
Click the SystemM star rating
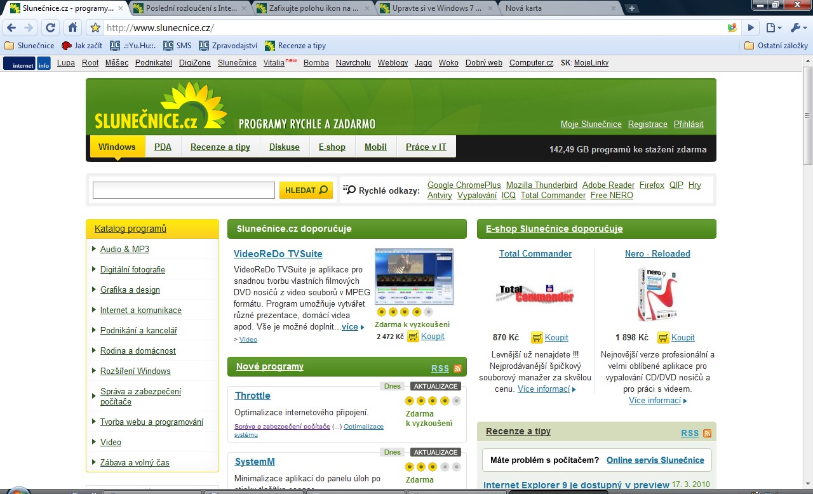click(x=433, y=467)
